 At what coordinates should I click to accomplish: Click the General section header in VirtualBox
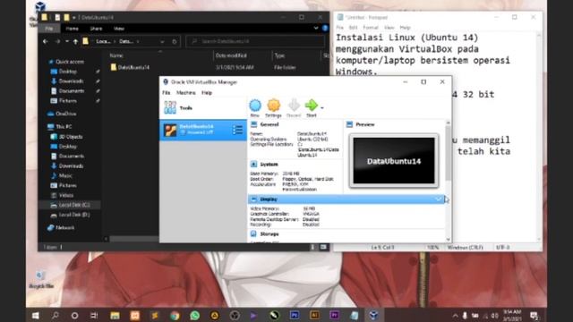[269, 124]
